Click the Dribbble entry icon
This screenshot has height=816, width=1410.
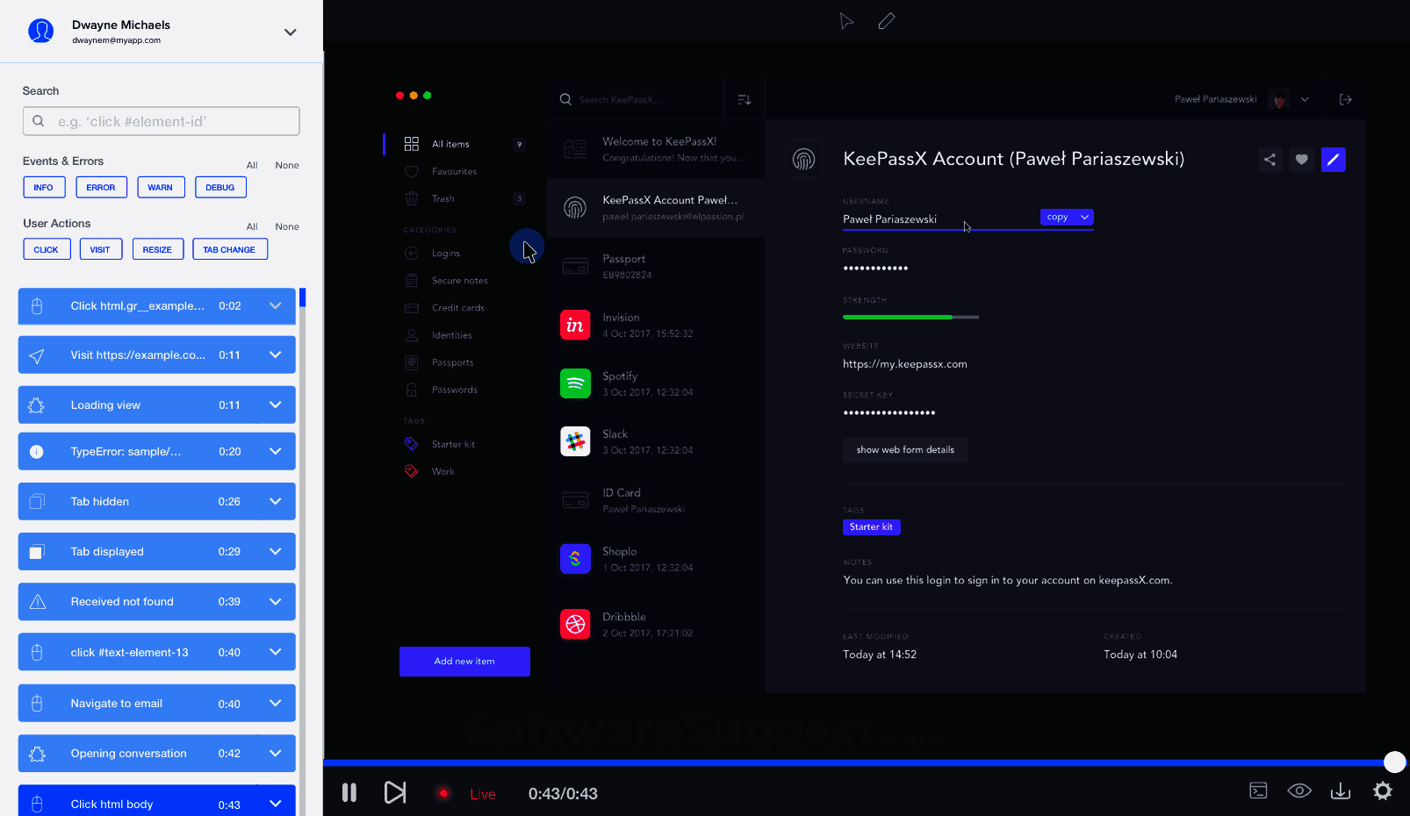pos(575,624)
